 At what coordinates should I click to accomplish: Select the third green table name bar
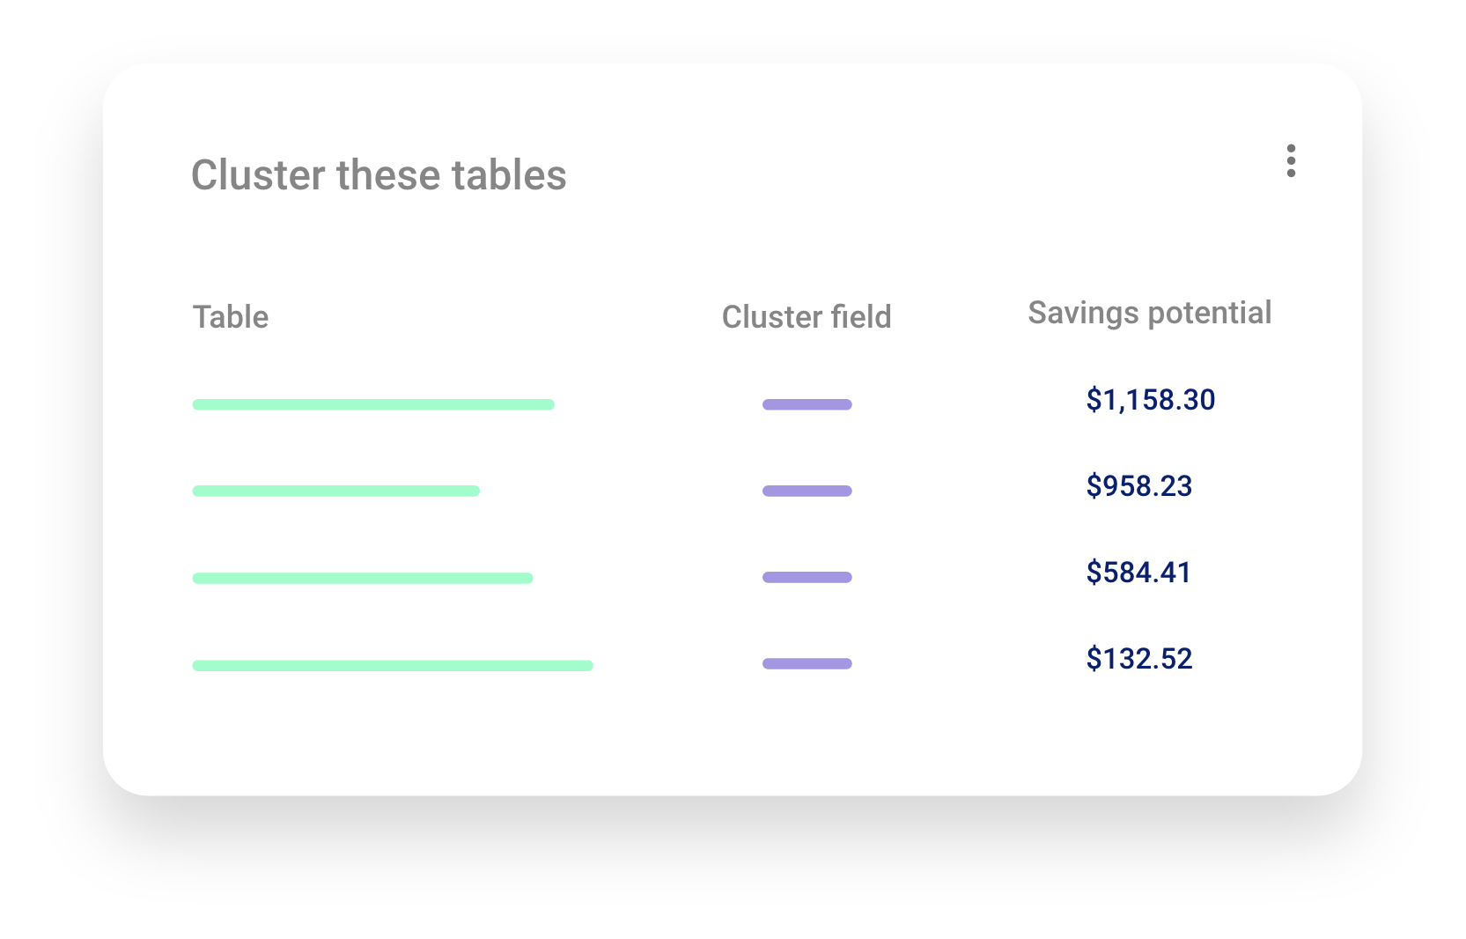click(x=363, y=578)
